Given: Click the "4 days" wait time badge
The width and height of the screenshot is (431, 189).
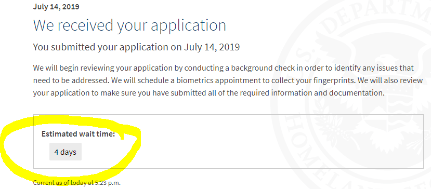Looking at the screenshot, I should click(66, 152).
